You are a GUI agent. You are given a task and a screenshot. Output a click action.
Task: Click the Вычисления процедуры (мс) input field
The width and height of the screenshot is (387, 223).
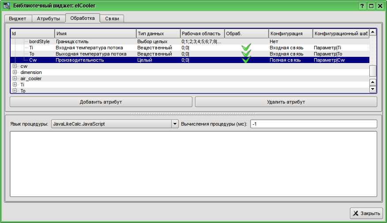(313, 124)
